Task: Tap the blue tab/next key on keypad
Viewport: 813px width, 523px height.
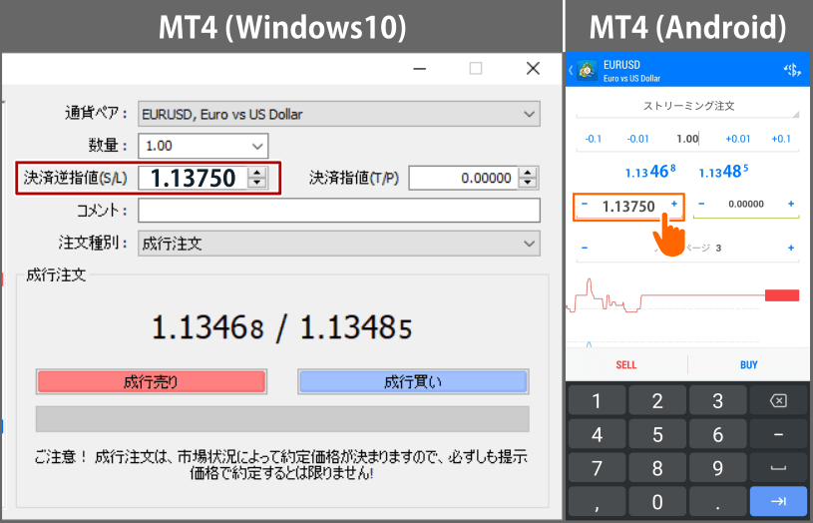Action: [x=778, y=502]
